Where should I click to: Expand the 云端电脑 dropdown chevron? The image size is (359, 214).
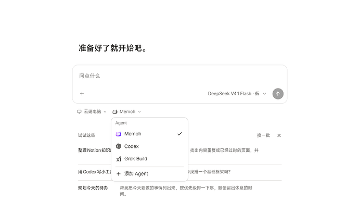(105, 112)
